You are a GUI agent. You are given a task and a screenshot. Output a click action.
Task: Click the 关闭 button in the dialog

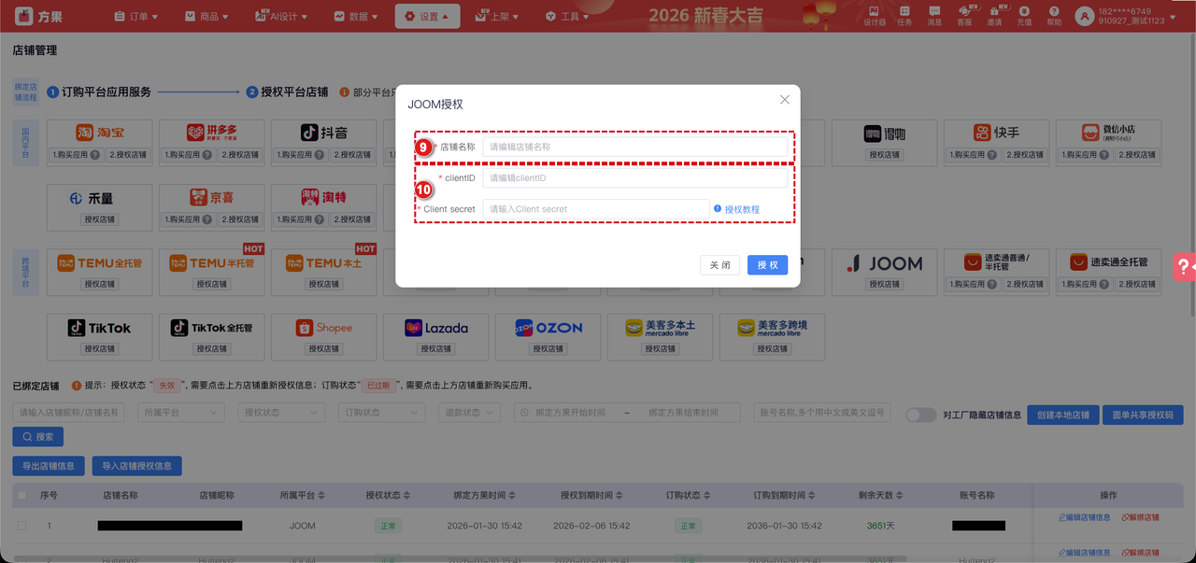720,265
